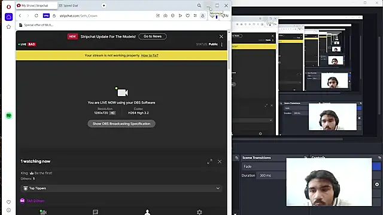383x215 pixels.
Task: Switch to My Show Stripchat tab
Action: (37, 5)
